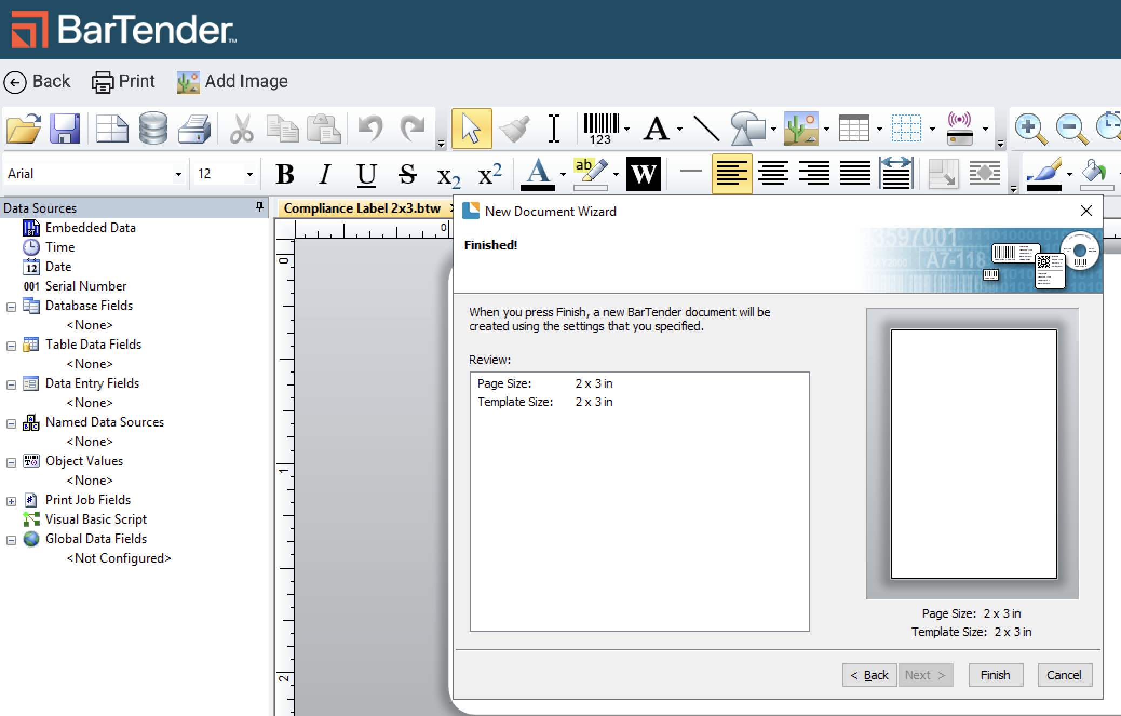Click the RFID encoder tool icon
Image resolution: width=1121 pixels, height=716 pixels.
(x=960, y=129)
